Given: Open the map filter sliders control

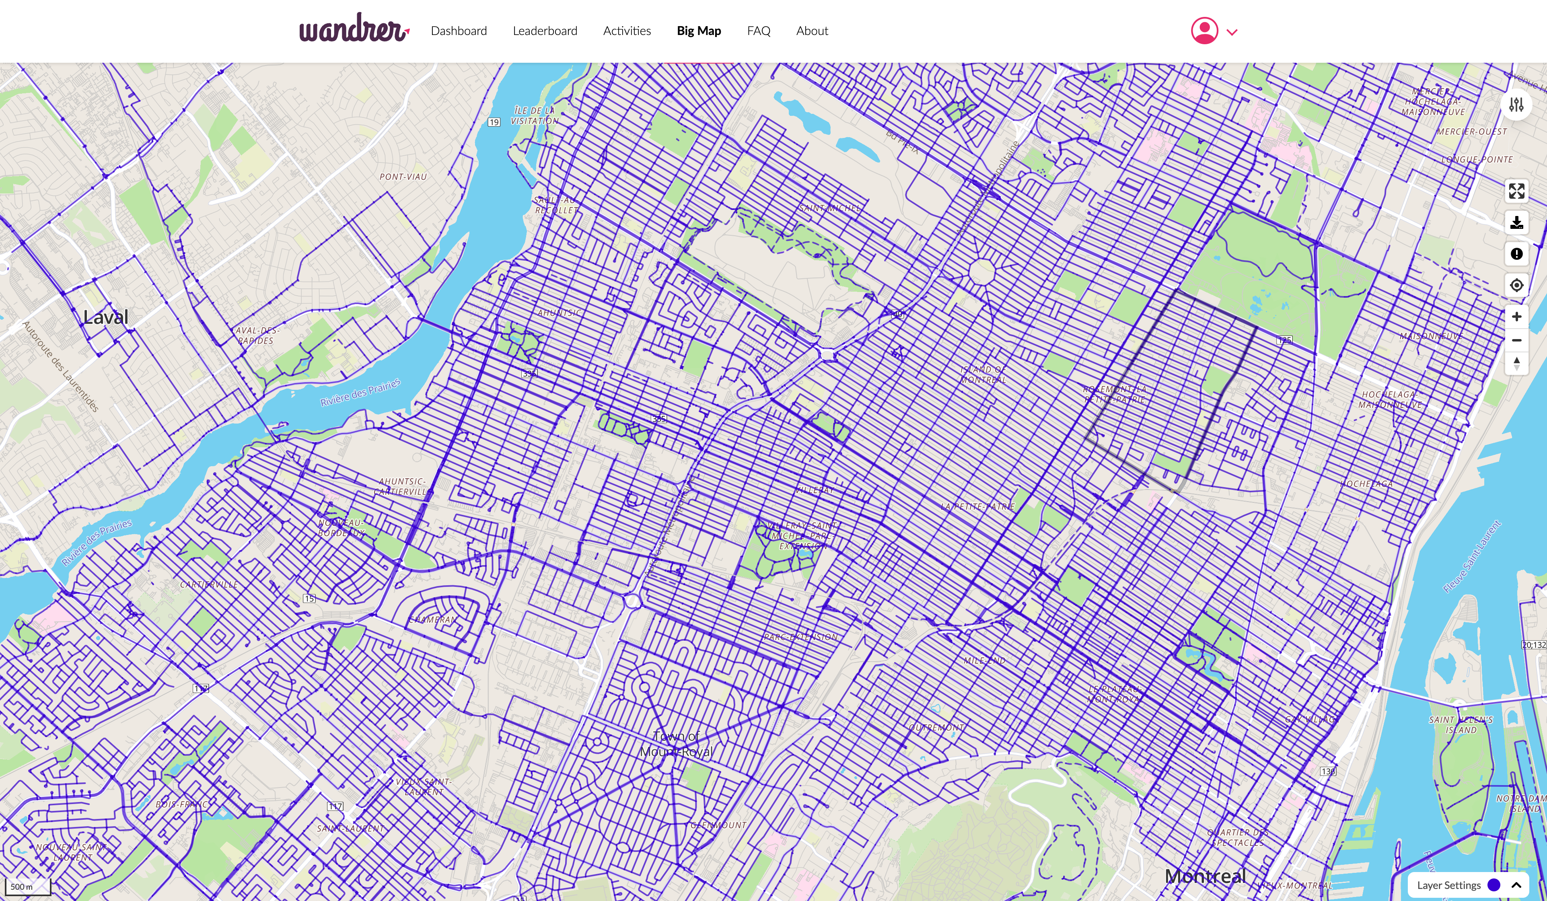Looking at the screenshot, I should click(x=1516, y=105).
